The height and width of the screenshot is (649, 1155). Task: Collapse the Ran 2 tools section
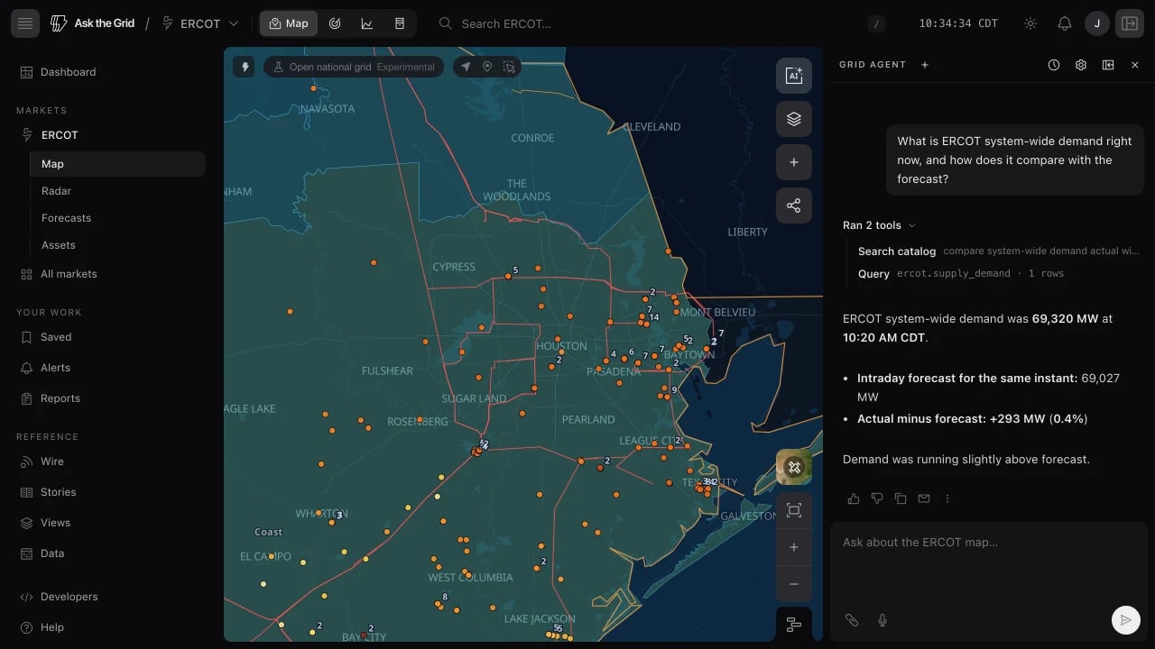point(879,225)
